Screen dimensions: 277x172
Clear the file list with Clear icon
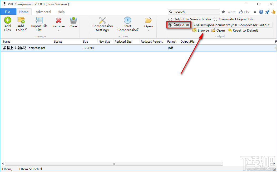(x=73, y=20)
